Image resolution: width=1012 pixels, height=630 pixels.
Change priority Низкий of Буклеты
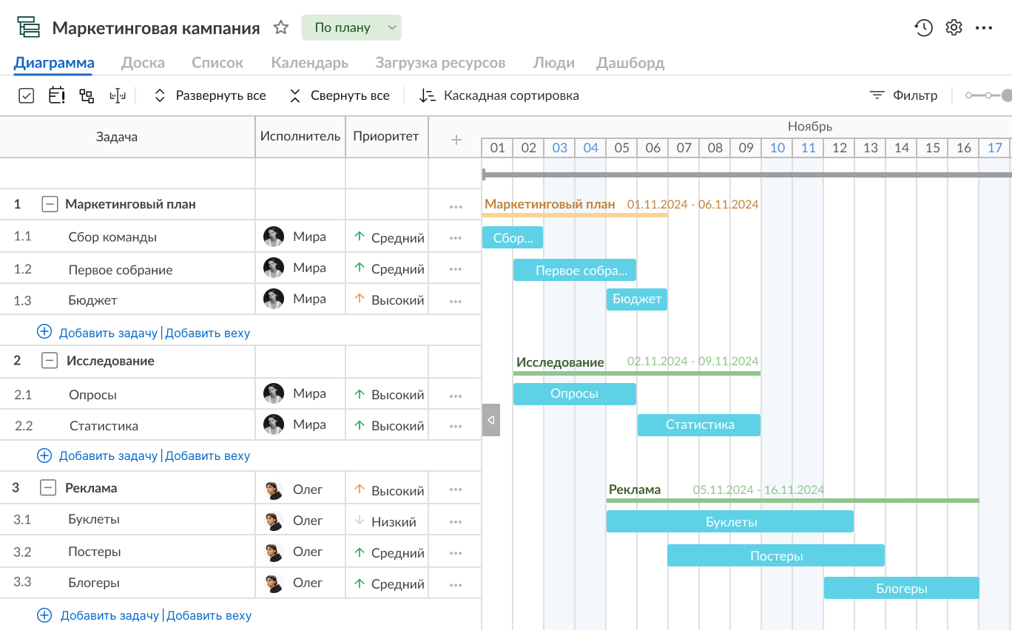coord(385,521)
